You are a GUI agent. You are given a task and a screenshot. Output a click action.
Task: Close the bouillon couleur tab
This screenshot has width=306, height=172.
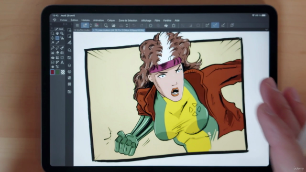coord(75,30)
